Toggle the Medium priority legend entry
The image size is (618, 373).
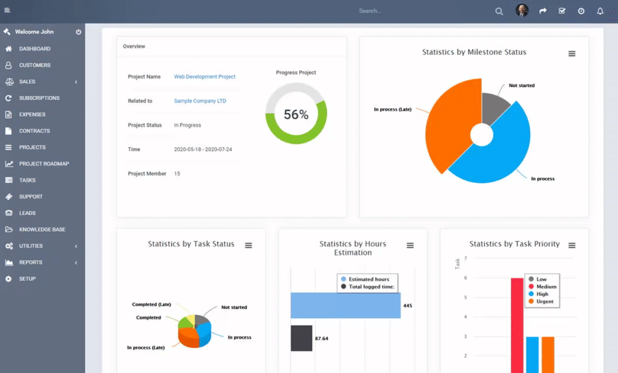(x=543, y=285)
